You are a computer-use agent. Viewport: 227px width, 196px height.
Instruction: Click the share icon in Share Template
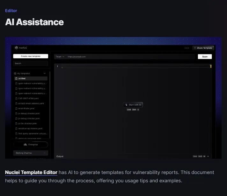click(x=195, y=48)
